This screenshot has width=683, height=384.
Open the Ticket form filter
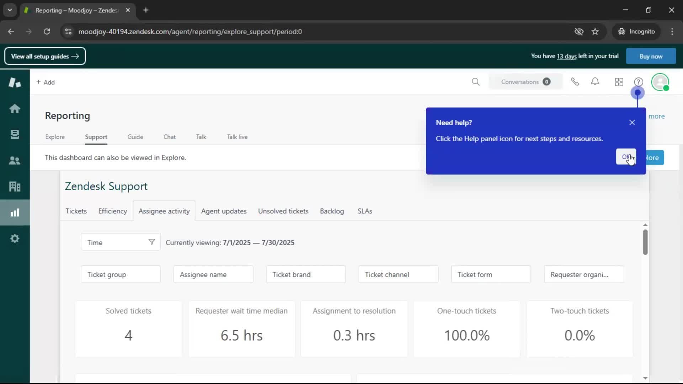coord(491,274)
